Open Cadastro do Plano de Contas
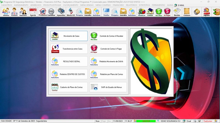220x123 pixels. [x=69, y=87]
